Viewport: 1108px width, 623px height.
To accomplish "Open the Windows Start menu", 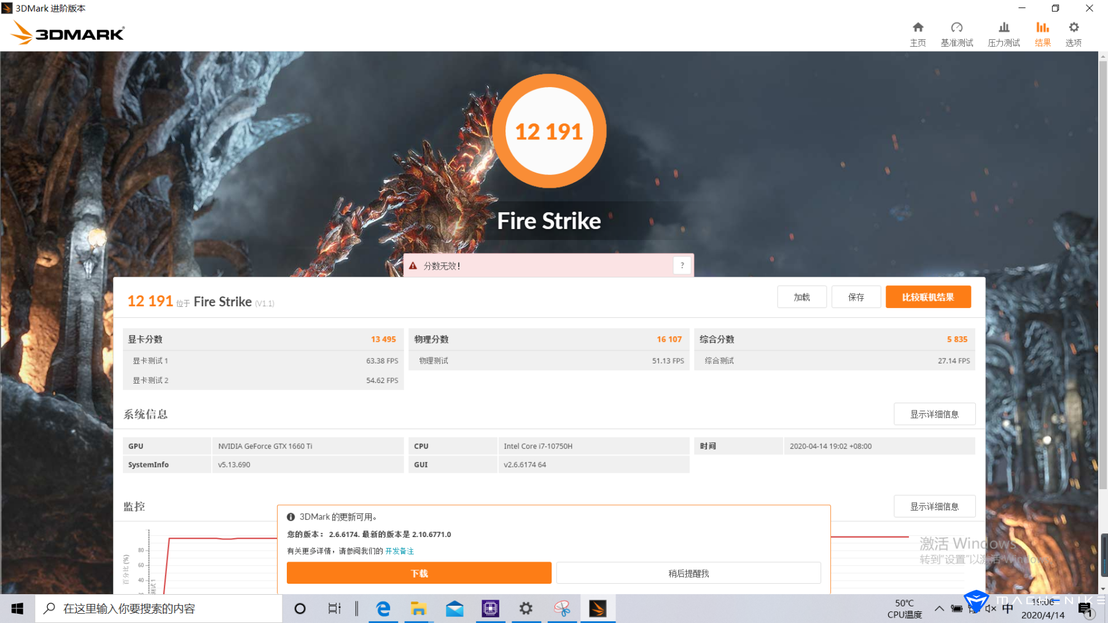I will [x=17, y=608].
